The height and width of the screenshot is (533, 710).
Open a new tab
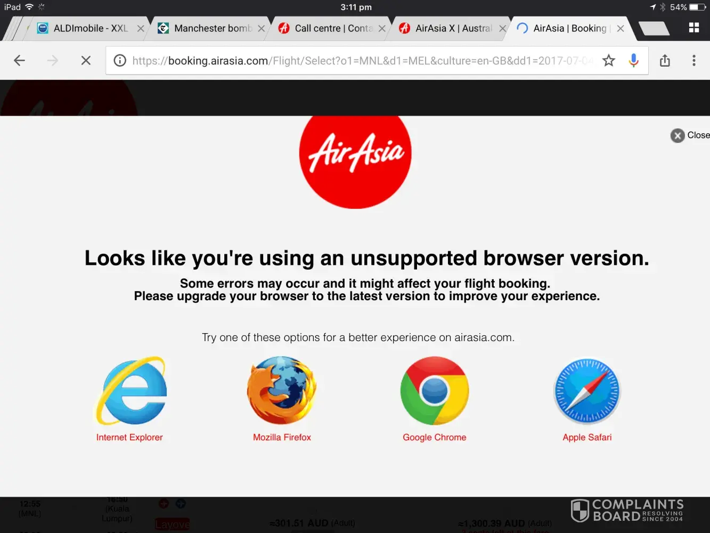click(x=654, y=28)
